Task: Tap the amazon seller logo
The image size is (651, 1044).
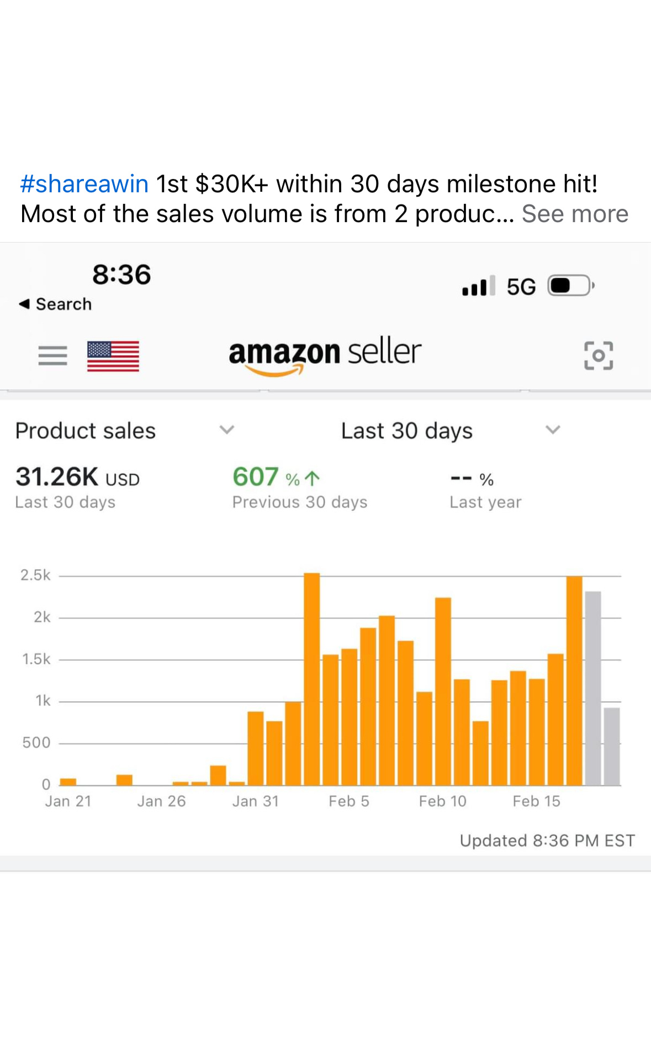Action: pos(325,354)
